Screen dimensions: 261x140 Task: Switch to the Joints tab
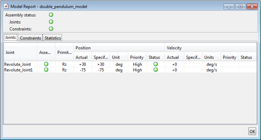10,37
